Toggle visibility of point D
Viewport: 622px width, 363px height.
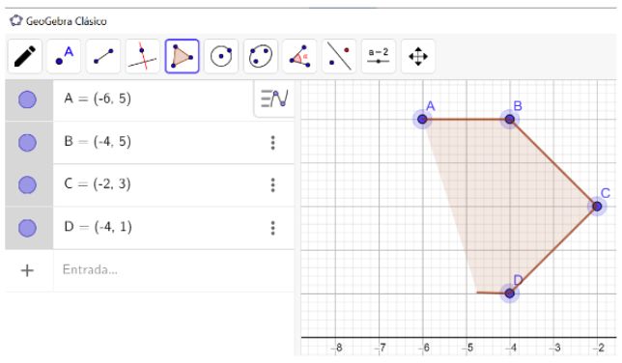coord(27,228)
